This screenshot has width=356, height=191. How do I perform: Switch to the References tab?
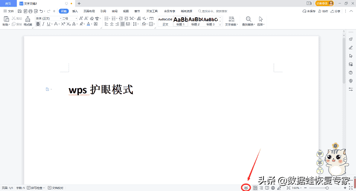point(103,11)
